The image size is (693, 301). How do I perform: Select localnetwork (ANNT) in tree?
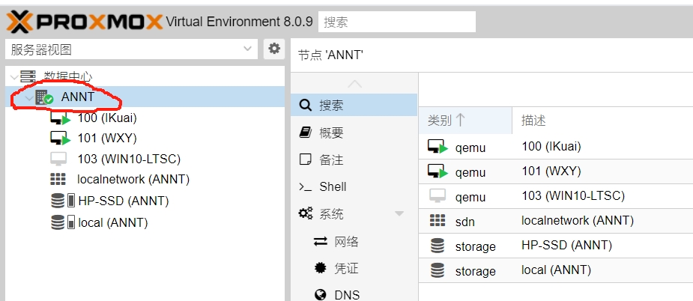click(x=133, y=180)
